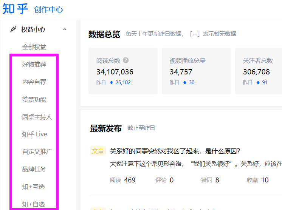Screen dimensions: 282x210
Task: Click the up arrow beside 30
Action: 185,82
